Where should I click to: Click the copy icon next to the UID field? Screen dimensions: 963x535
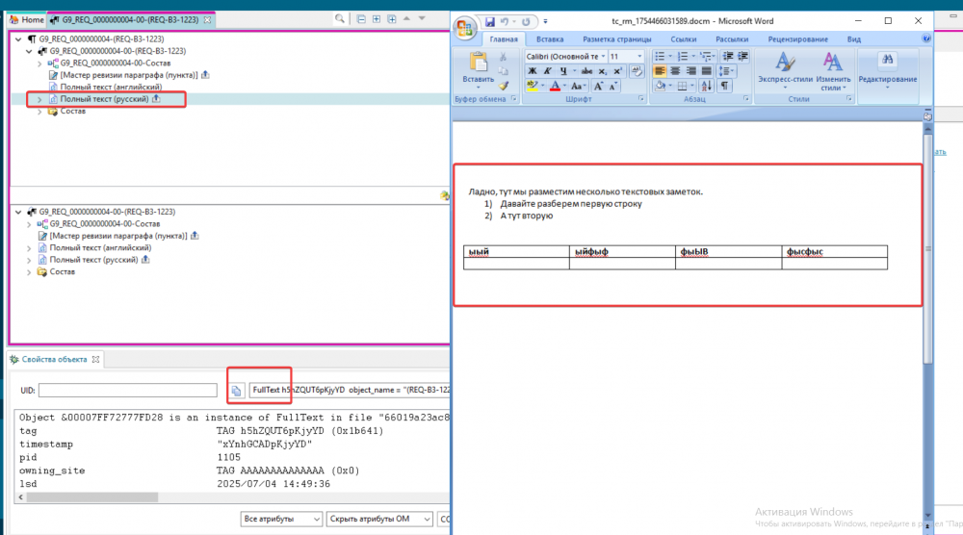[237, 391]
